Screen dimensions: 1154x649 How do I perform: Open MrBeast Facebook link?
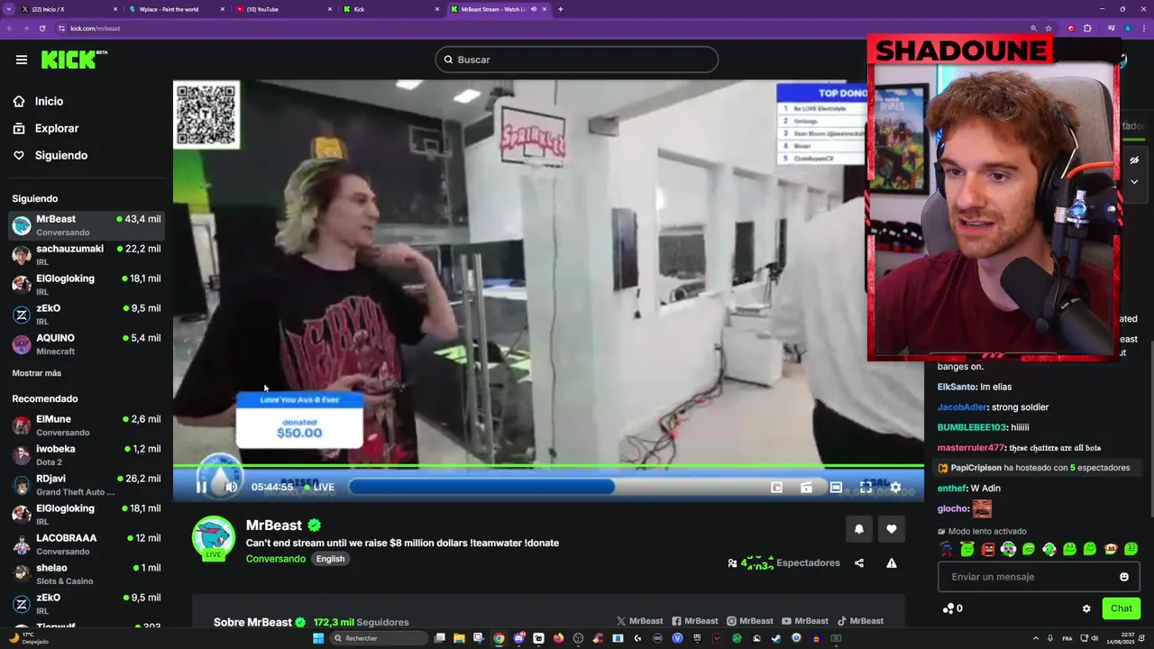click(695, 621)
